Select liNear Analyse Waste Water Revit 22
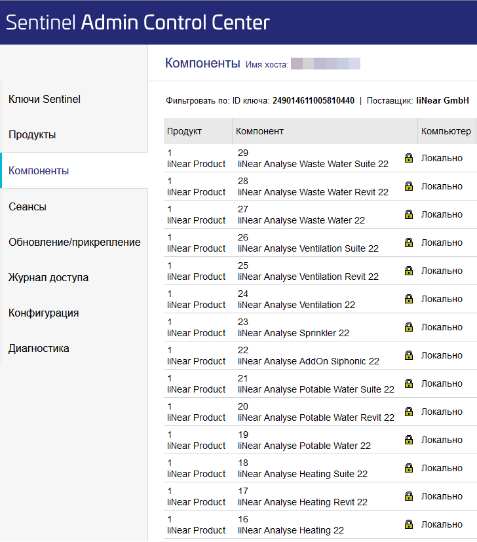 click(313, 192)
